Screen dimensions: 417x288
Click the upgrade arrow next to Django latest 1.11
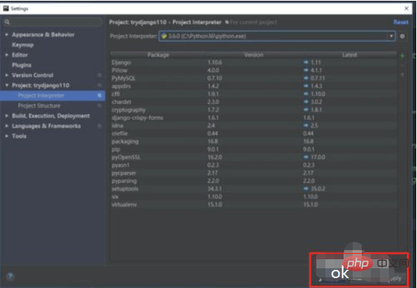[x=306, y=62]
